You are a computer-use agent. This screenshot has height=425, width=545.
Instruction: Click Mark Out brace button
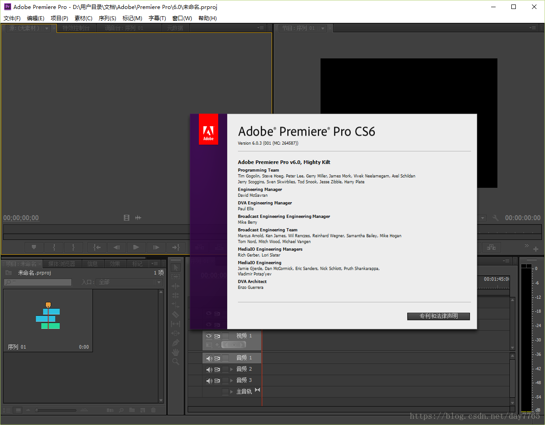(74, 247)
